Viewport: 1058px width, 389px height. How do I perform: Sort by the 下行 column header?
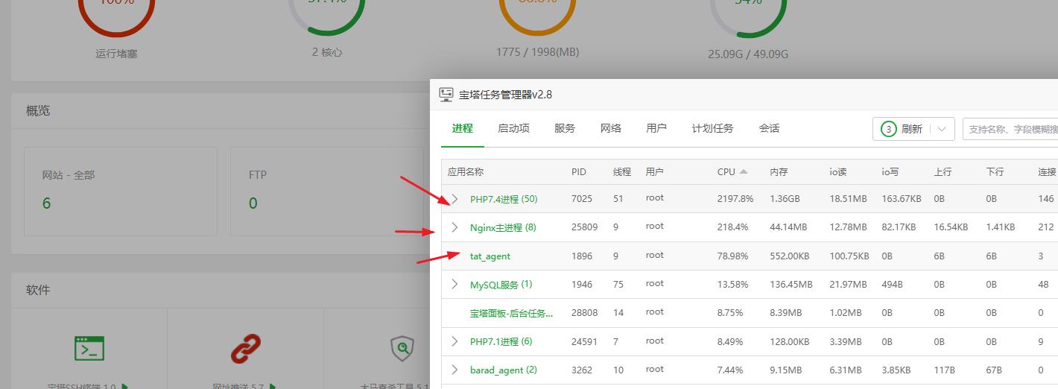point(995,171)
